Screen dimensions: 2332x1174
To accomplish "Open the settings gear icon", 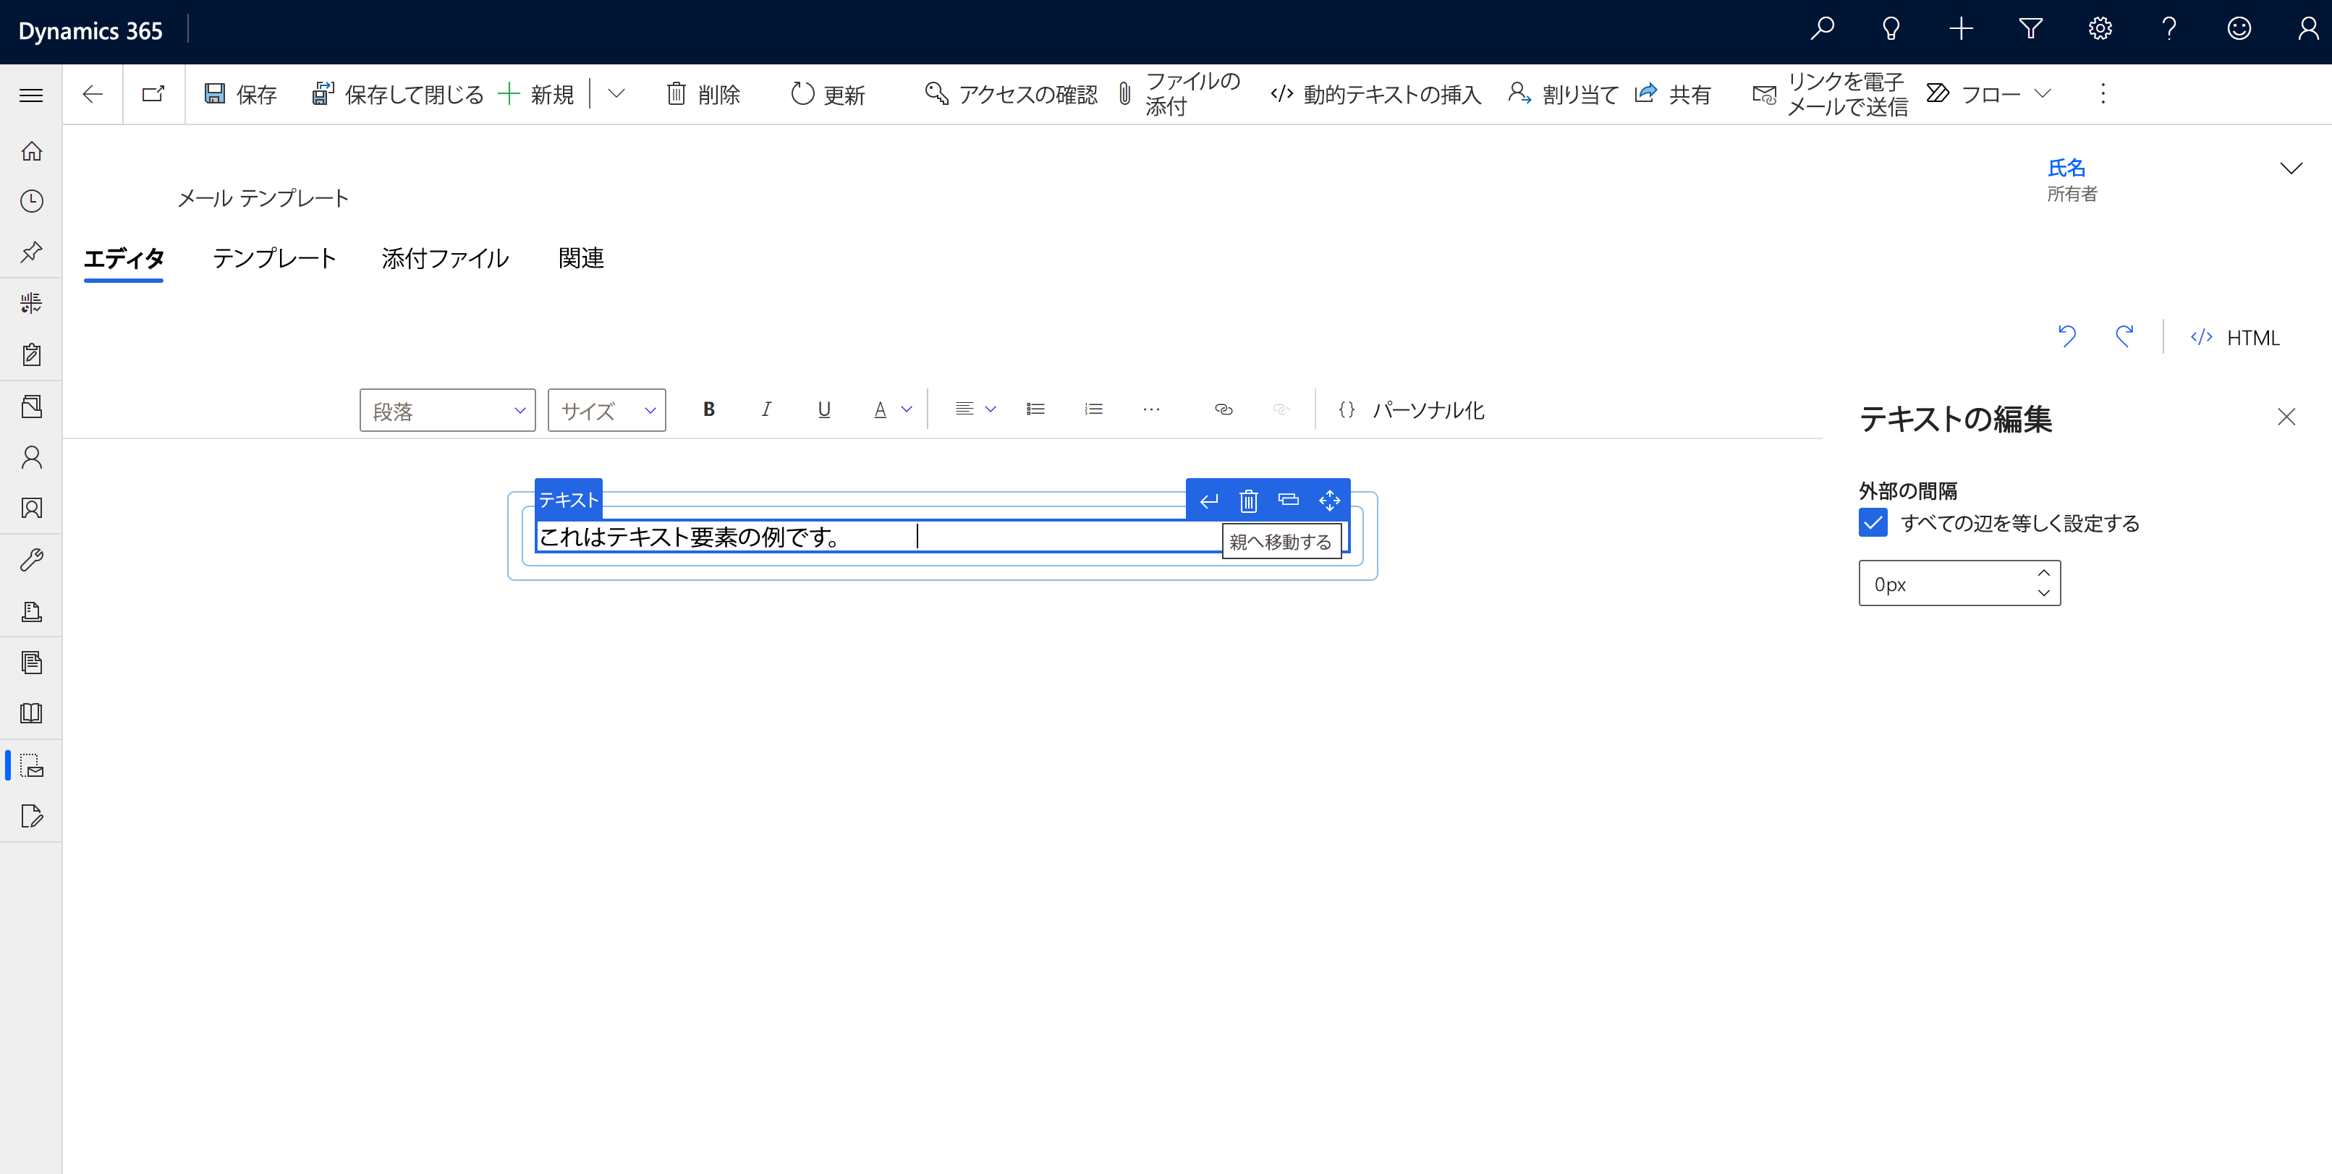I will (x=2100, y=29).
